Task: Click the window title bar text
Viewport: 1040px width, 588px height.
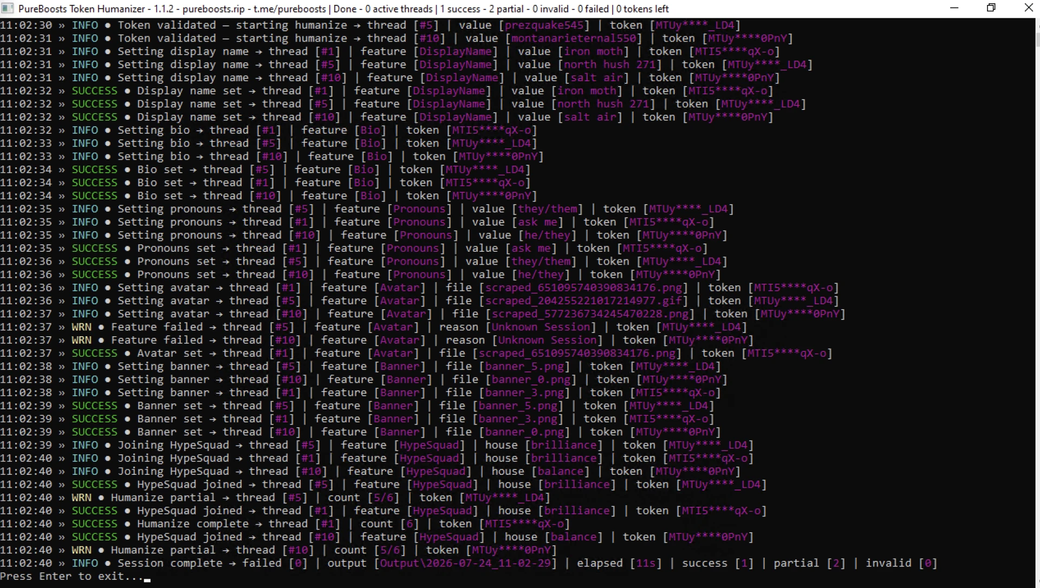Action: (x=343, y=9)
